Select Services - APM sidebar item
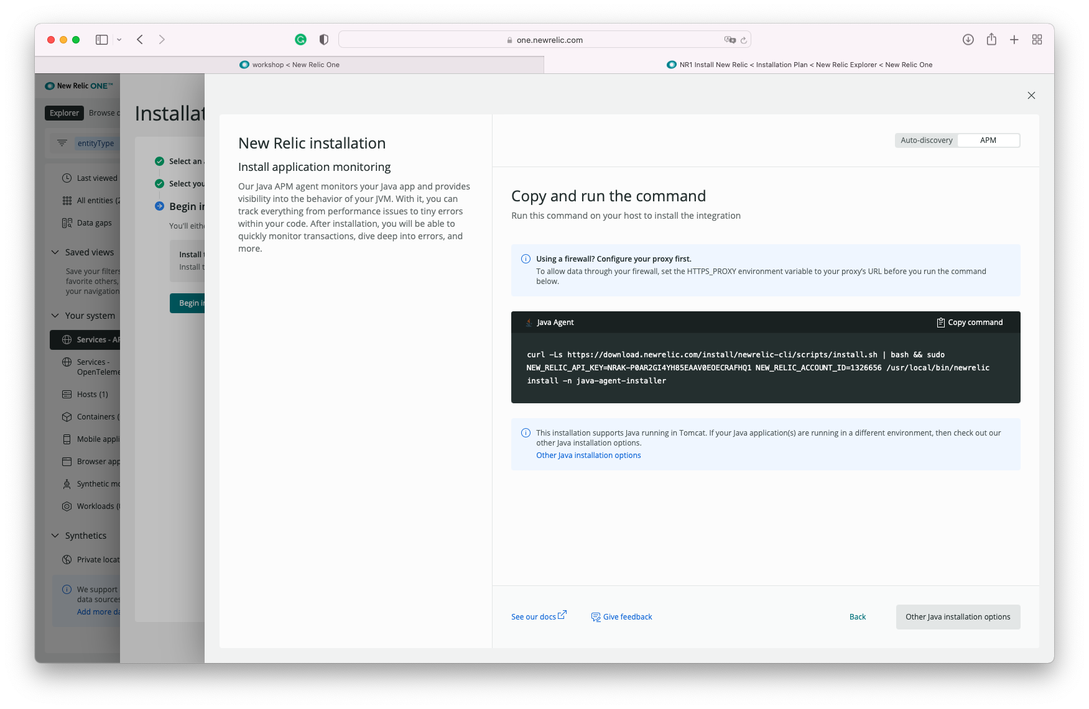The width and height of the screenshot is (1089, 709). (x=85, y=340)
